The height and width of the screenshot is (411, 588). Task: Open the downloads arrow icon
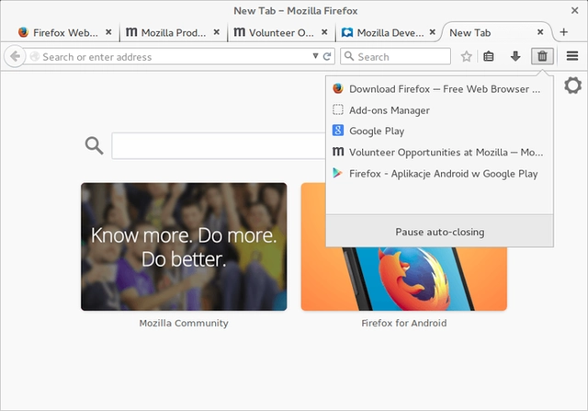[x=515, y=56]
